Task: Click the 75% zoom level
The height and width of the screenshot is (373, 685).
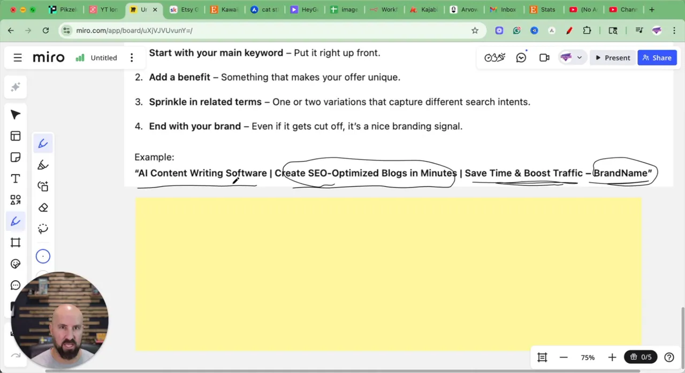Action: [588, 358]
